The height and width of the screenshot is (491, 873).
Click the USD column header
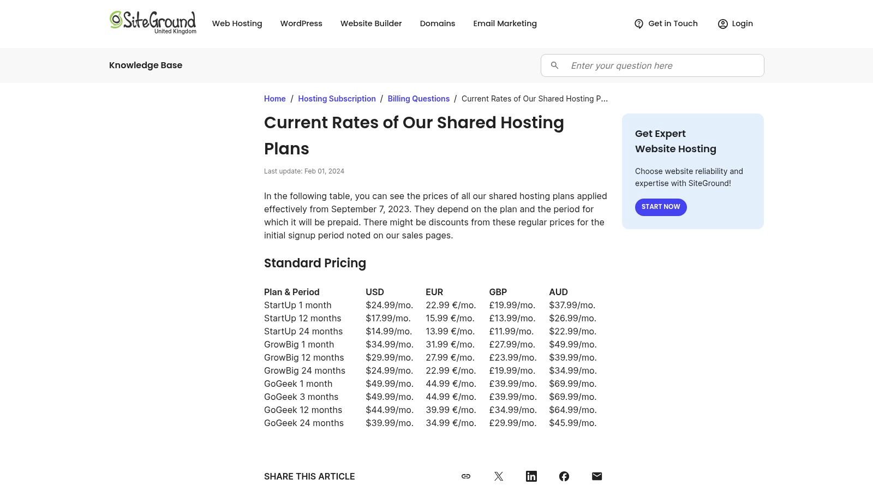pos(375,292)
